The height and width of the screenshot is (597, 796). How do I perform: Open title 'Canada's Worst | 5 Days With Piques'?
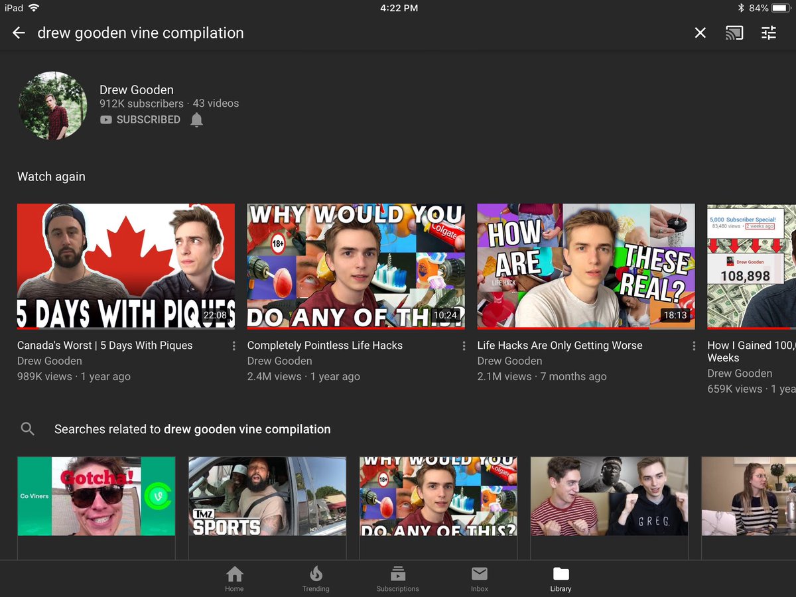pos(105,345)
